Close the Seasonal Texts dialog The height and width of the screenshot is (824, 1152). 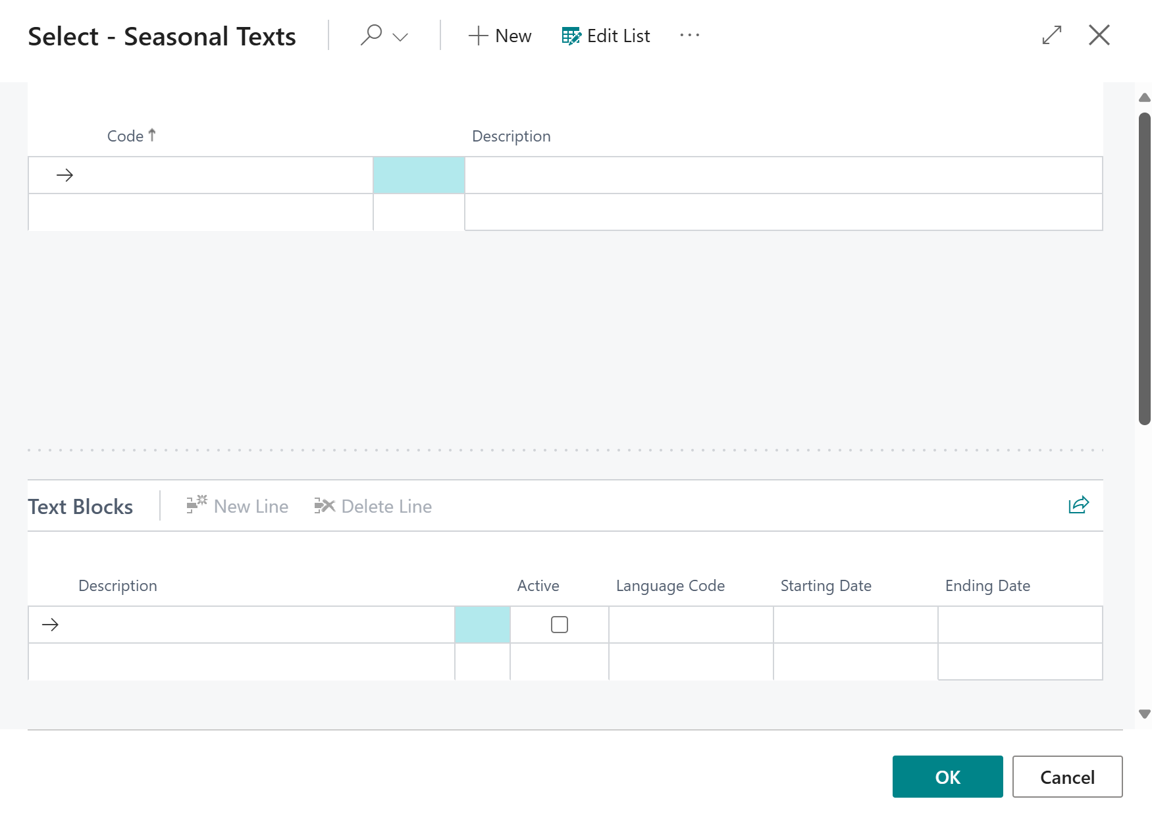click(1099, 35)
